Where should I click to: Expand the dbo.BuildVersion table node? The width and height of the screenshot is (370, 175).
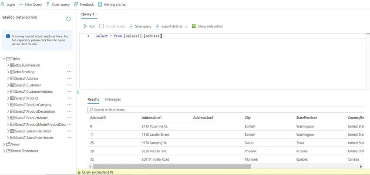pos(8,65)
